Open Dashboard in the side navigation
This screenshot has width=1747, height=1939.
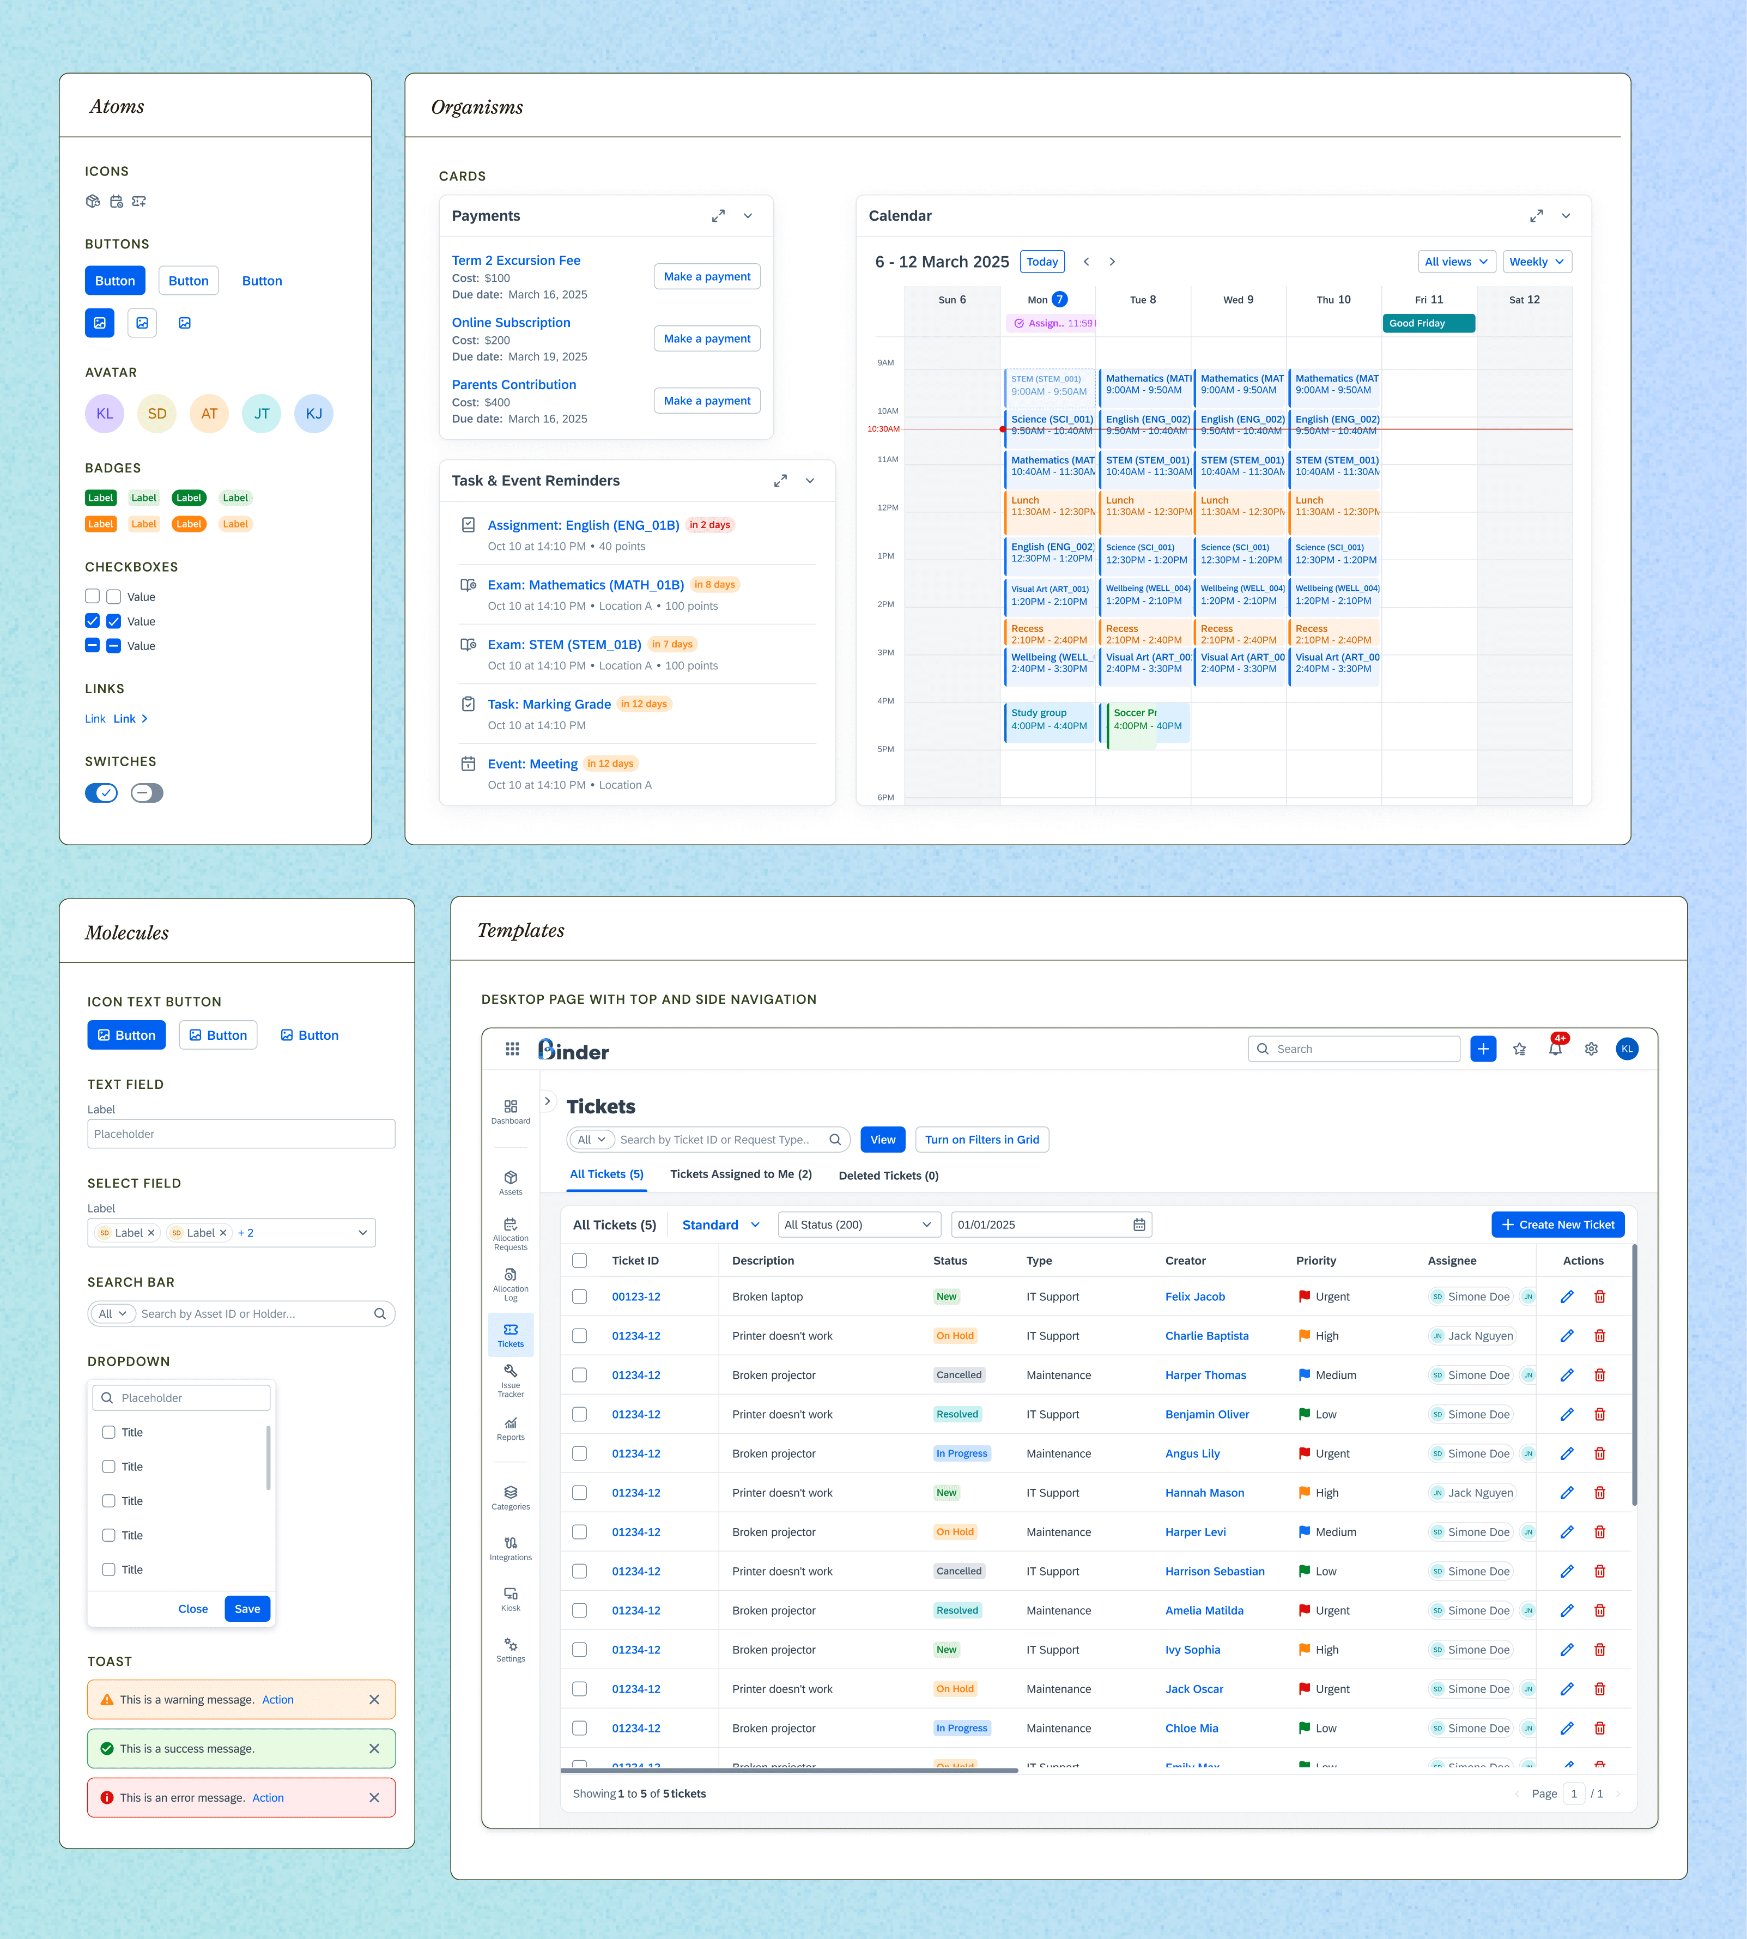(x=511, y=1112)
